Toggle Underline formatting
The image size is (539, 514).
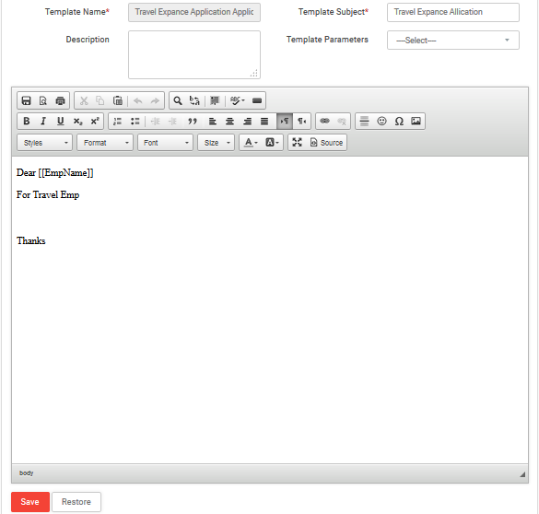(61, 121)
